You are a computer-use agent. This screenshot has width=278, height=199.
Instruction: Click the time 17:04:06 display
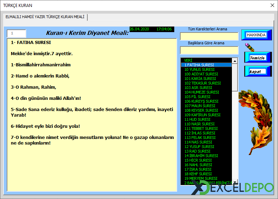(x=164, y=29)
